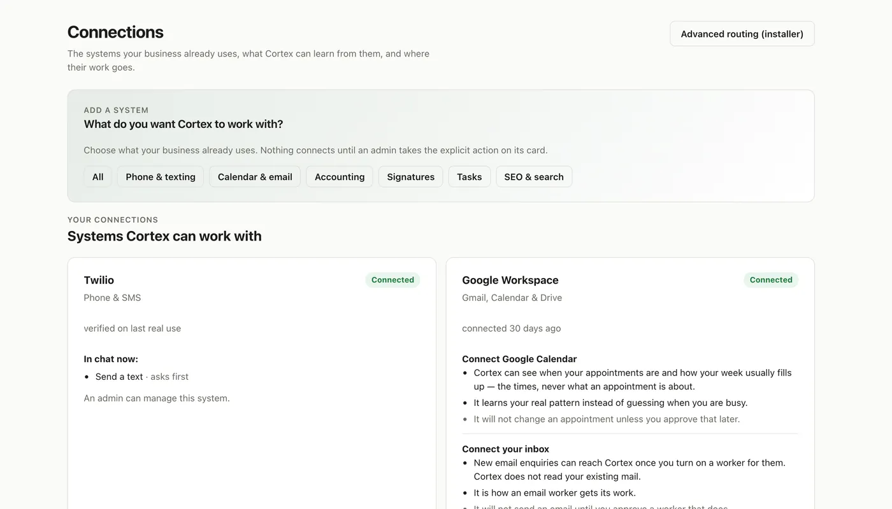Click 'Systems Cortex can work with' heading

pyautogui.click(x=164, y=236)
